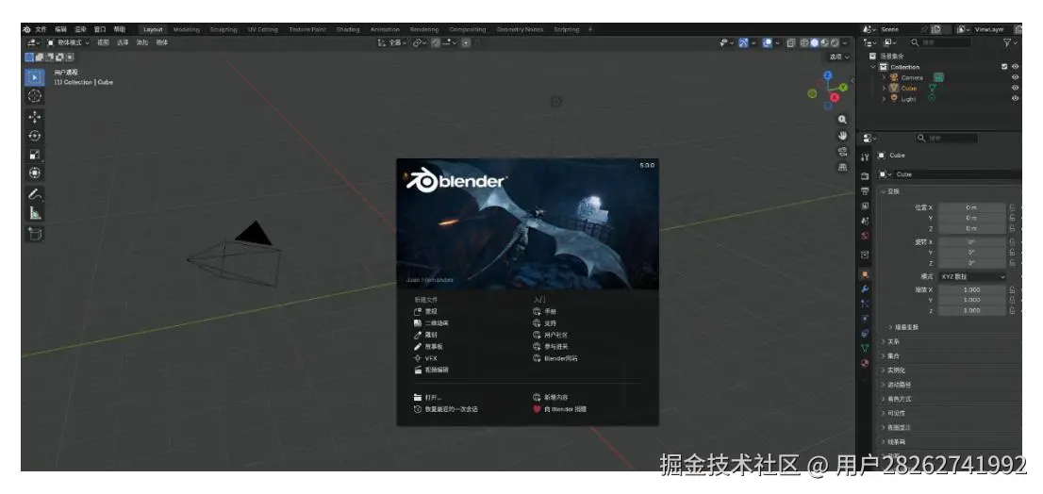Select the Cursor tool
This screenshot has width=1043, height=494.
coord(35,96)
